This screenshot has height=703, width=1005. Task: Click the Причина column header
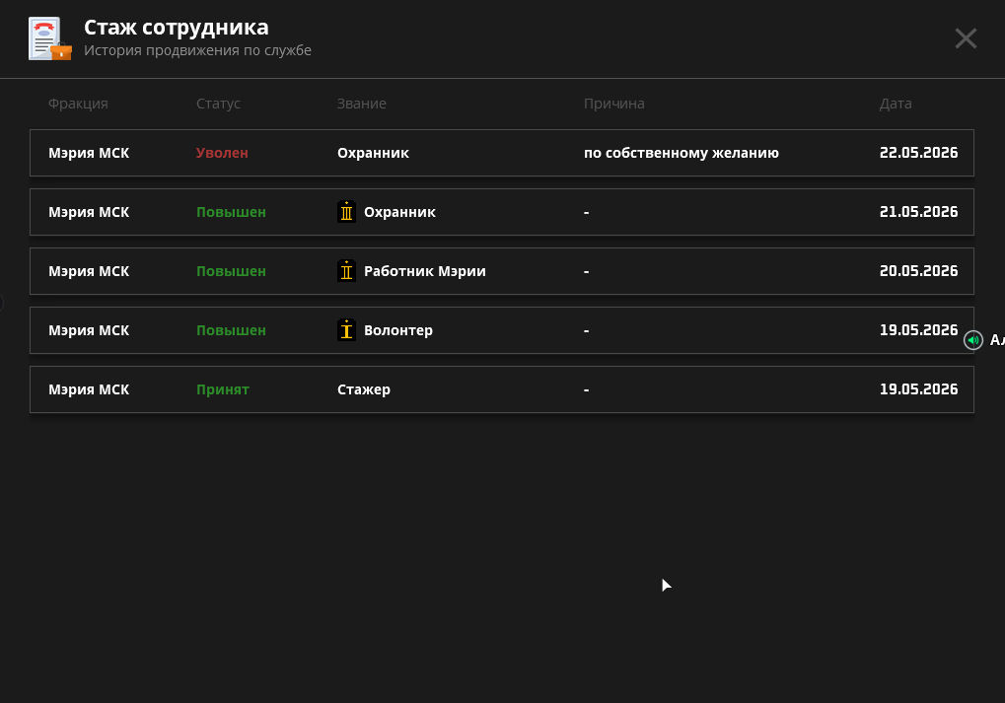point(614,104)
